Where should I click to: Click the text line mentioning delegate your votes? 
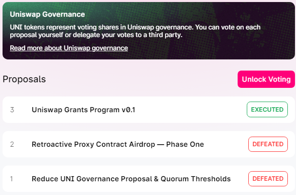click(96, 35)
